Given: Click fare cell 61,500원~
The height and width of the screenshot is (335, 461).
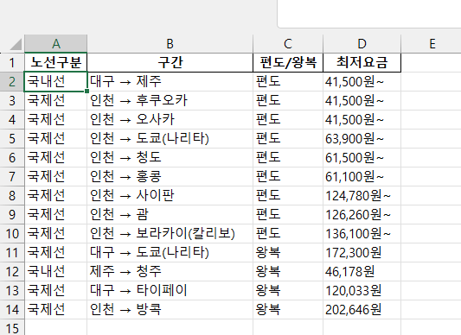Looking at the screenshot, I should click(x=362, y=158).
